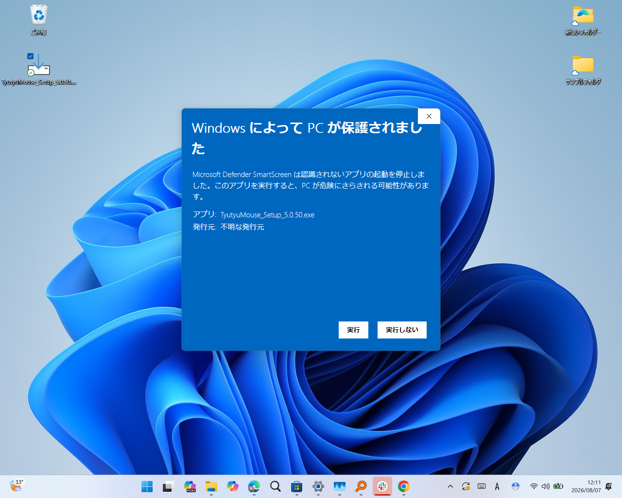Open Google Chrome from the taskbar
Viewport: 622px width, 498px height.
click(403, 486)
